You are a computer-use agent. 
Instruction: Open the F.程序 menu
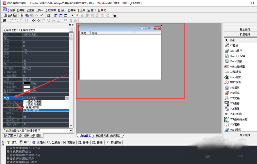tap(11, 10)
